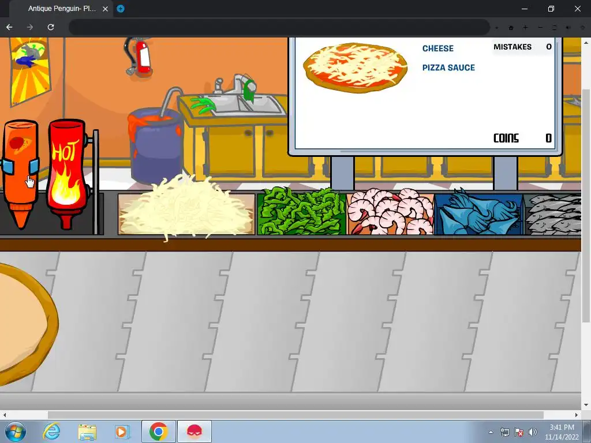Click the horizontal scrollbar left arrow
The width and height of the screenshot is (591, 443).
point(5,415)
